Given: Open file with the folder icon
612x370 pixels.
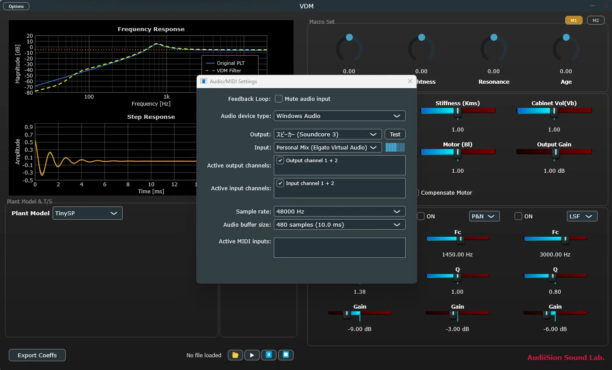Looking at the screenshot, I should pos(235,355).
